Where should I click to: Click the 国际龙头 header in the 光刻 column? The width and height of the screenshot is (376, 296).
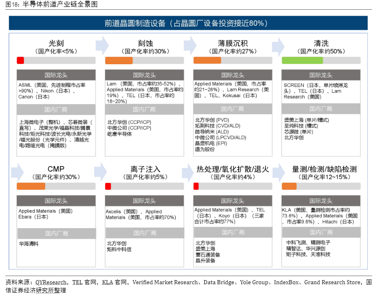56,75
